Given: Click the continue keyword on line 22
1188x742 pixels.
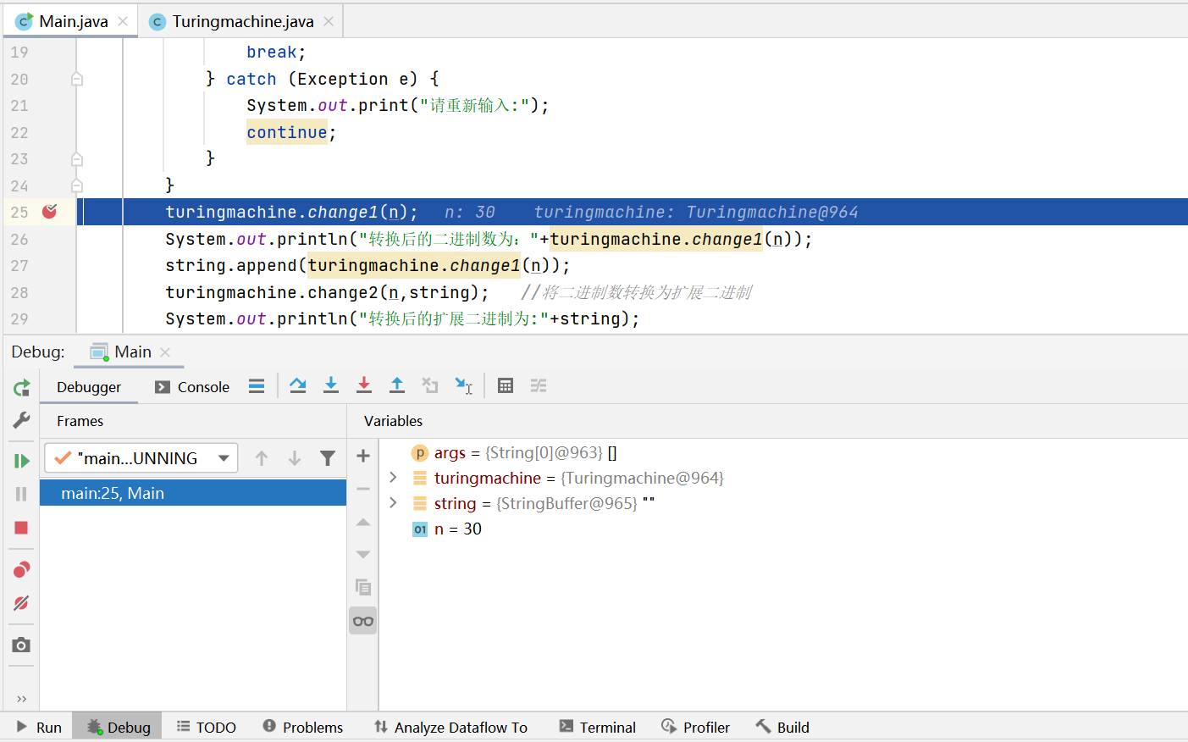Looking at the screenshot, I should (287, 132).
